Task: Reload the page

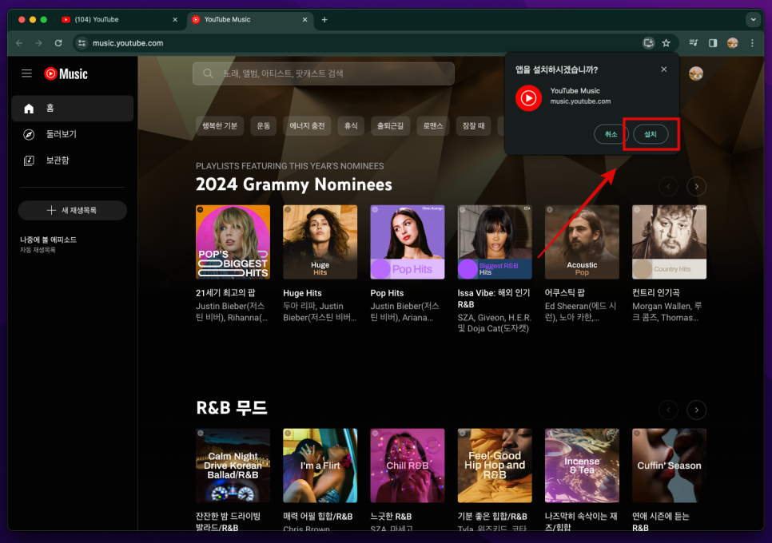Action: 58,43
